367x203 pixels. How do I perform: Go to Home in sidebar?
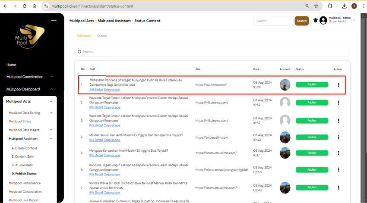click(11, 65)
